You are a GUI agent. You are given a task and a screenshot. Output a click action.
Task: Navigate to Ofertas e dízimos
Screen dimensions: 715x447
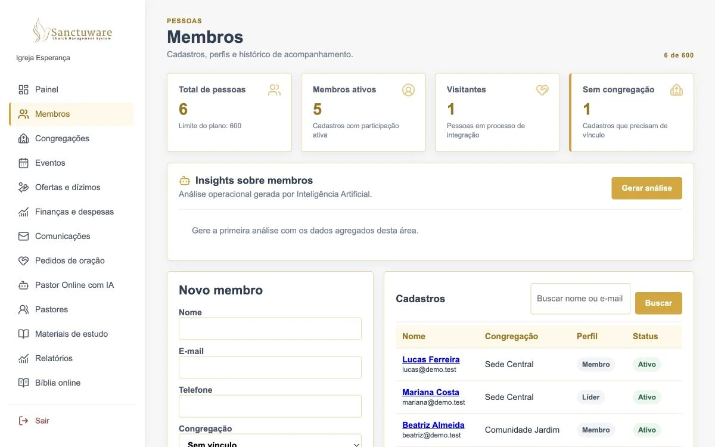[71, 187]
